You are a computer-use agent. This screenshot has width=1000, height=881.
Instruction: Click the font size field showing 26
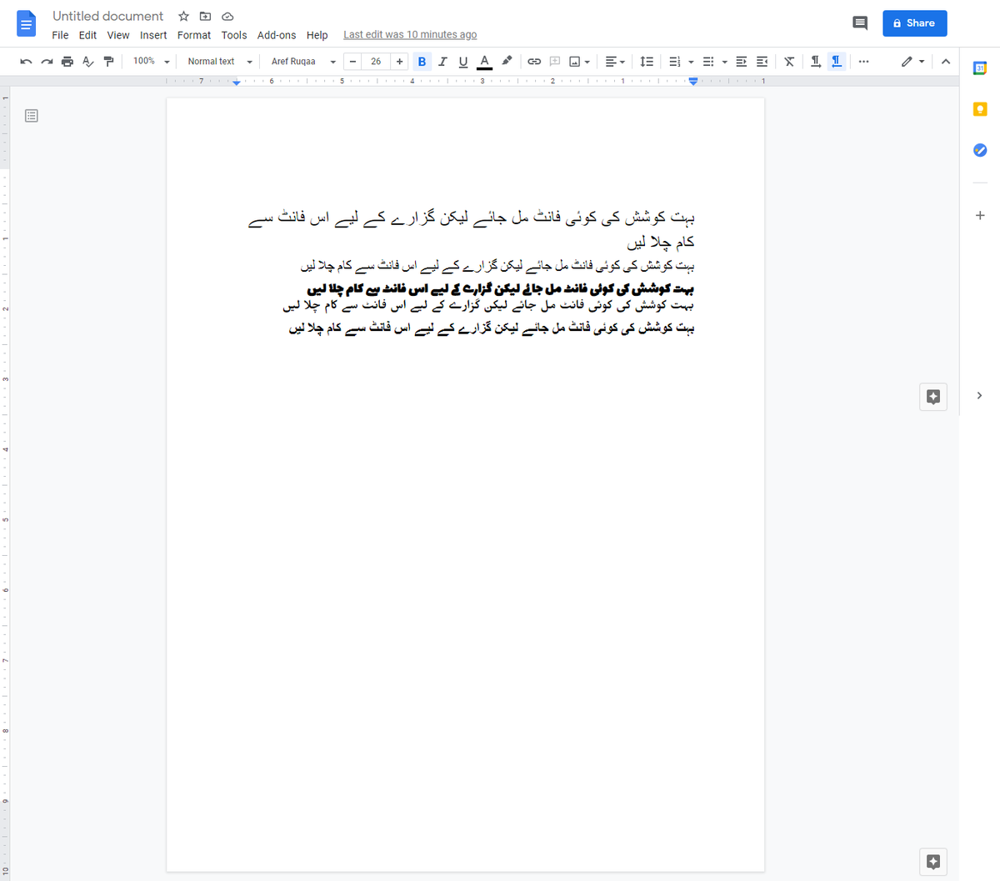(376, 62)
